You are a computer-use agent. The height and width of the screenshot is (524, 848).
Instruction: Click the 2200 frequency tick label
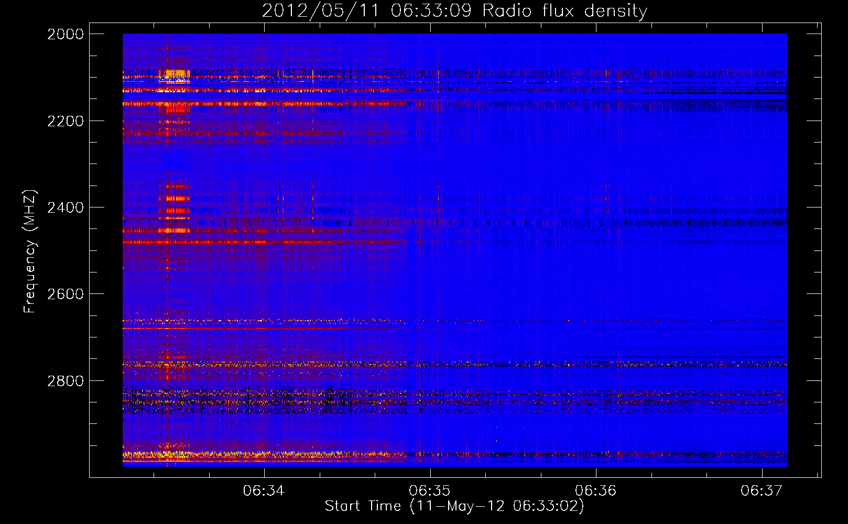[x=66, y=121]
